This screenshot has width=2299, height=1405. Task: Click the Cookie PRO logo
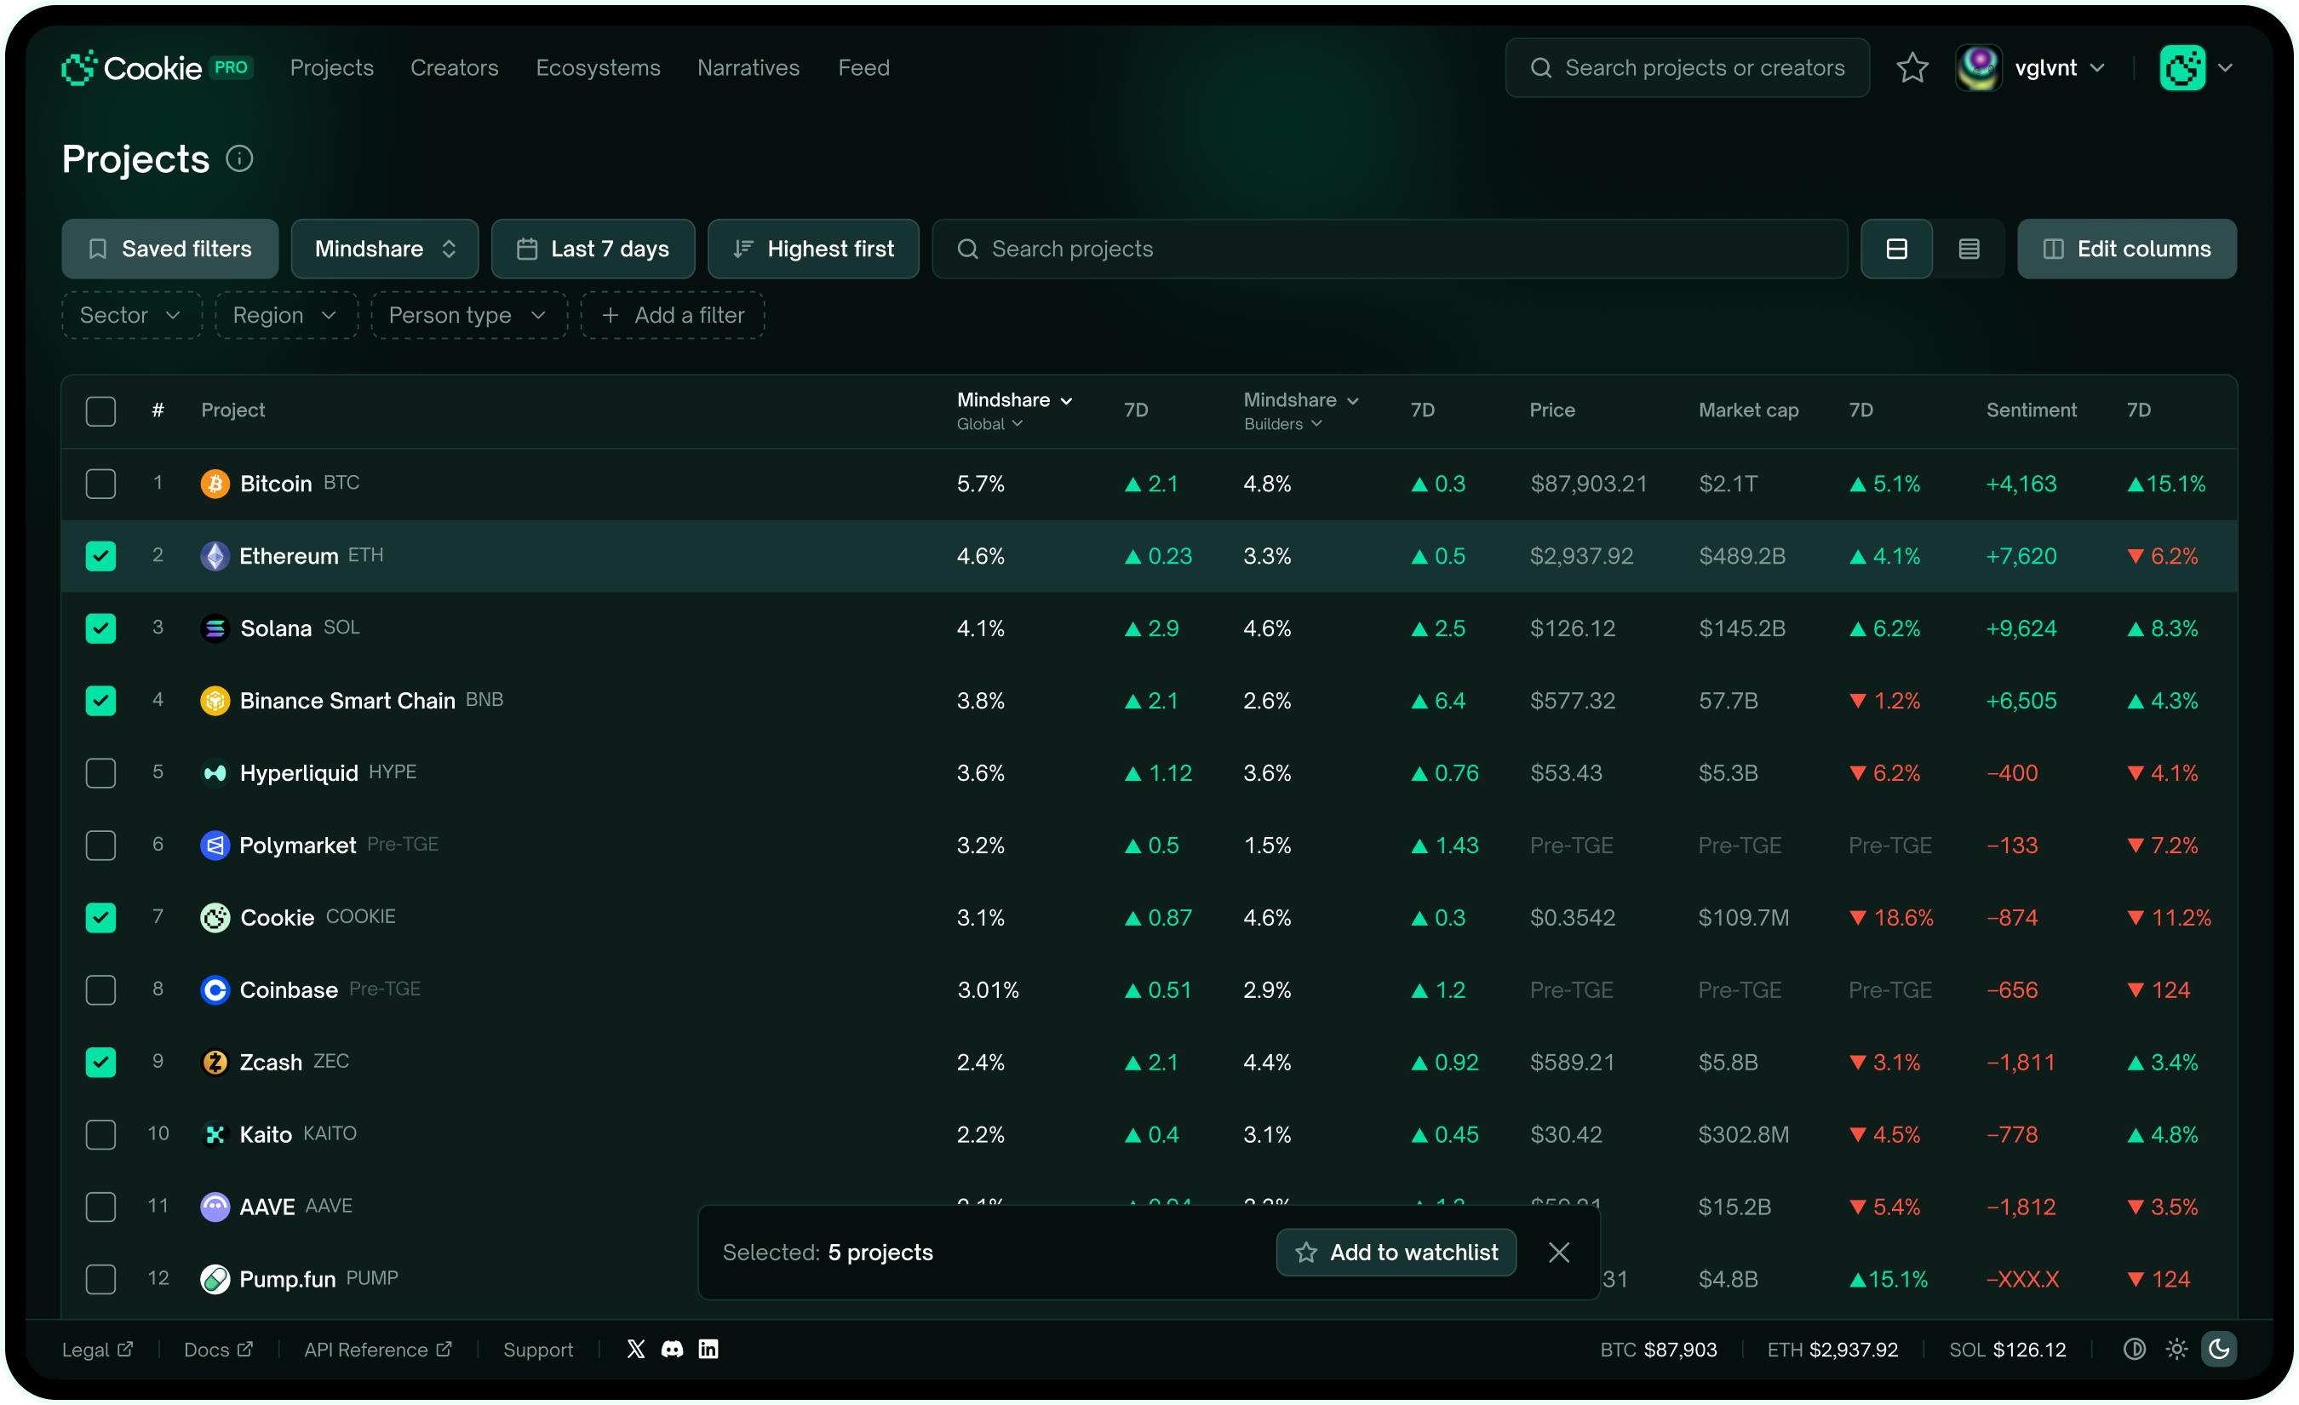157,68
